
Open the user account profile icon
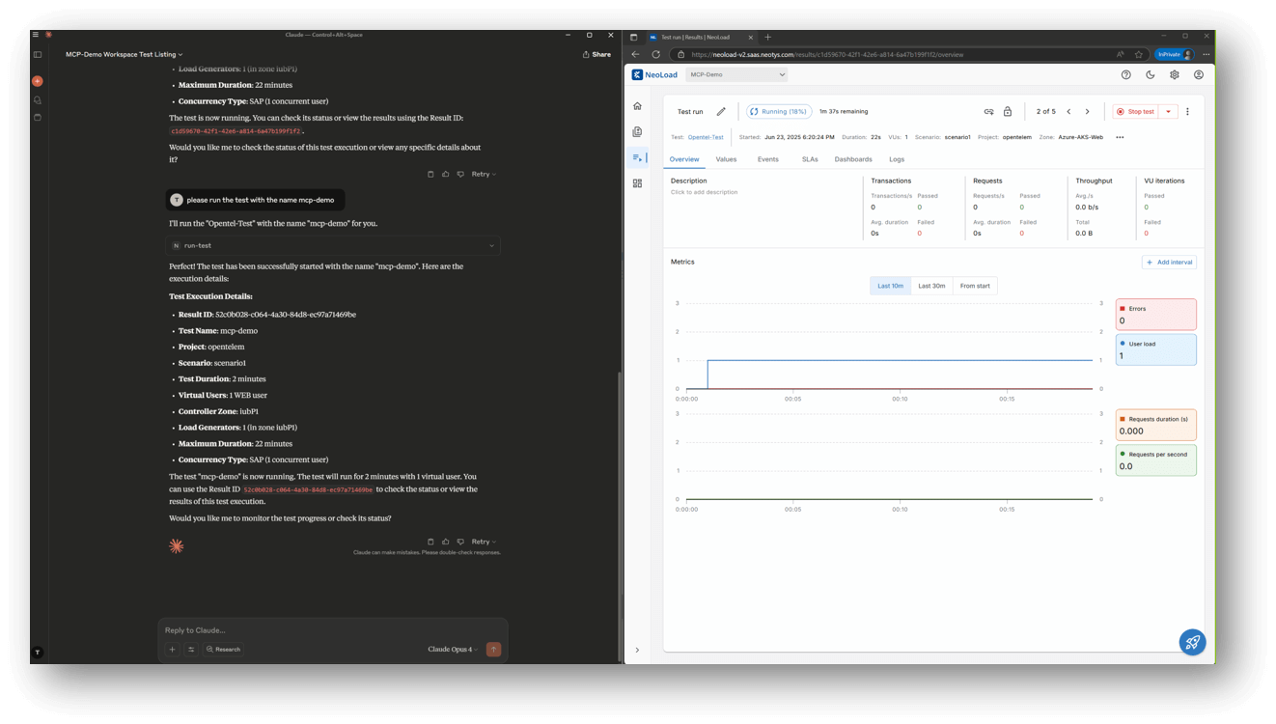tap(1198, 74)
